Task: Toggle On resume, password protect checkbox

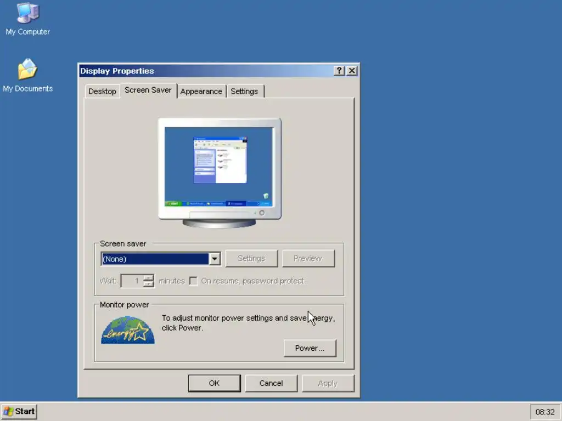Action: click(x=194, y=281)
